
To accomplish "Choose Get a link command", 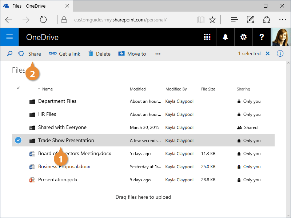I will pos(65,54).
